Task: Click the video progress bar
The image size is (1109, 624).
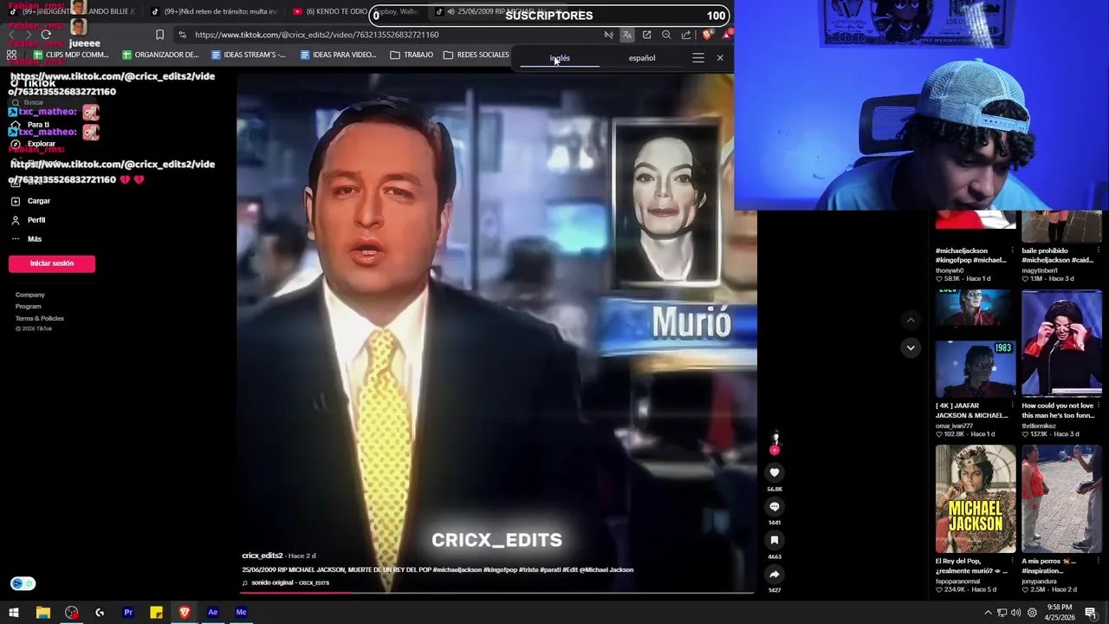Action: coord(497,593)
